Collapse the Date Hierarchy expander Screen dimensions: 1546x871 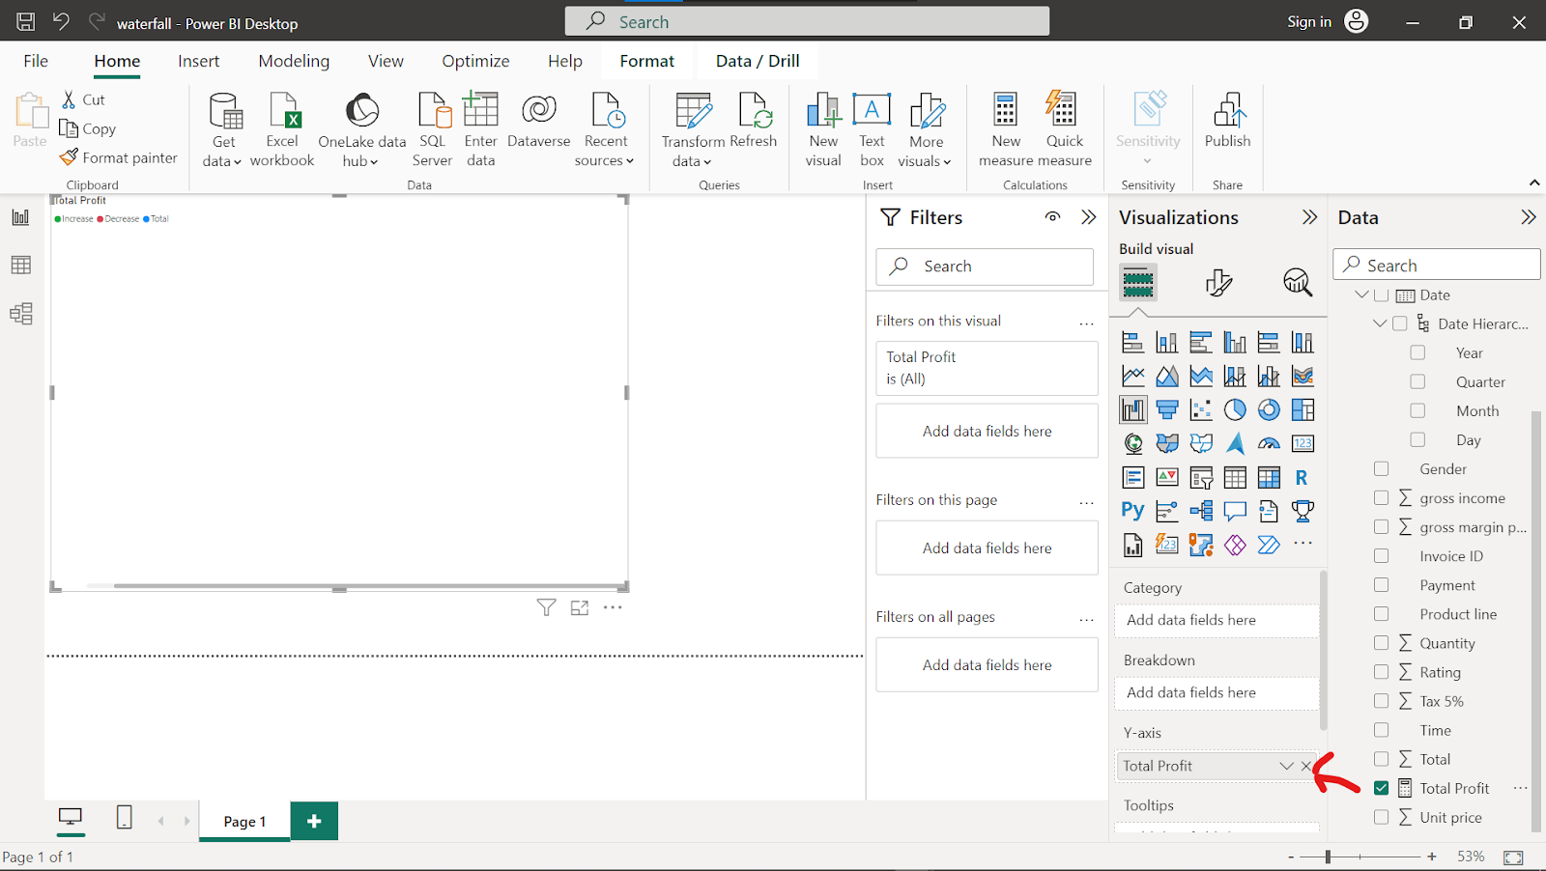[x=1380, y=323]
